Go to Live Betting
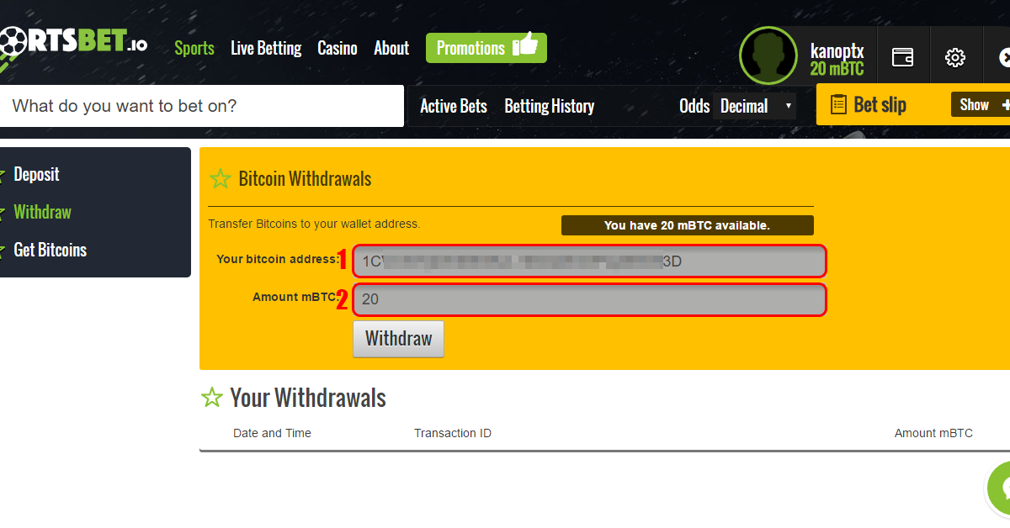Screen dimensions: 1010x528 tap(266, 48)
